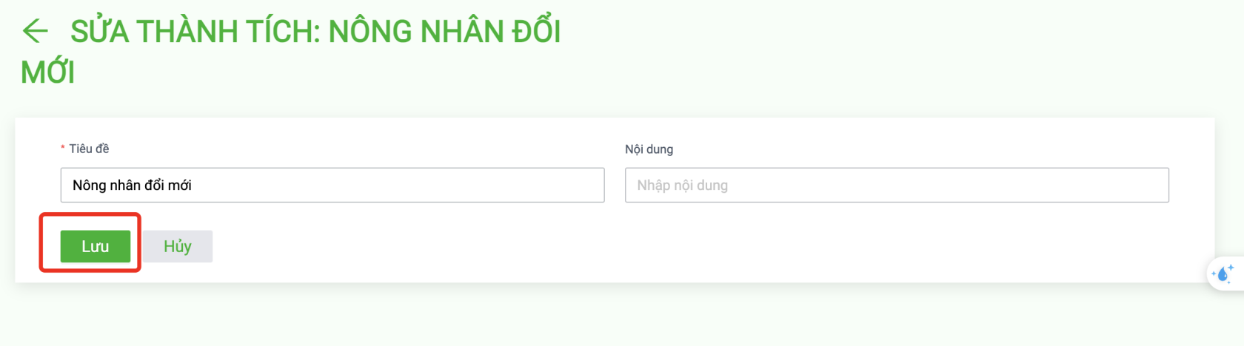Click the red required asterisk beside Tiêu đề
1244x346 pixels.
(63, 149)
